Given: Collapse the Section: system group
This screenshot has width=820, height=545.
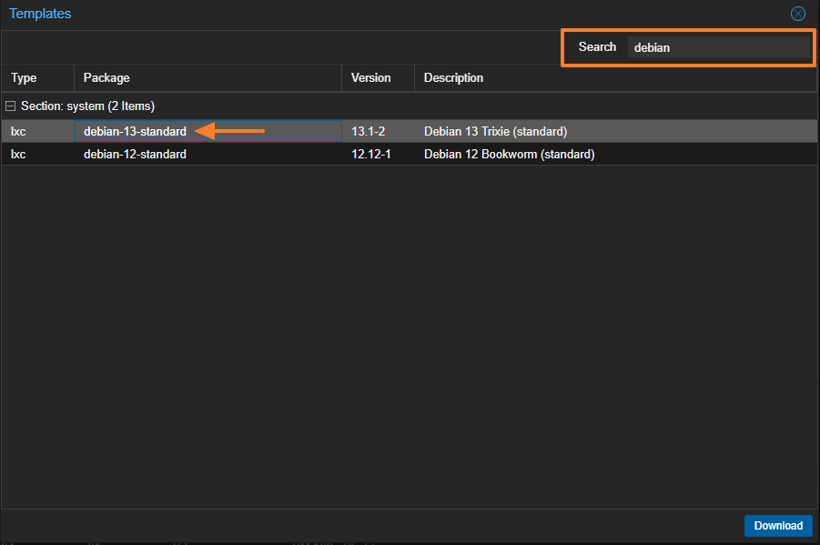Looking at the screenshot, I should click(x=10, y=106).
